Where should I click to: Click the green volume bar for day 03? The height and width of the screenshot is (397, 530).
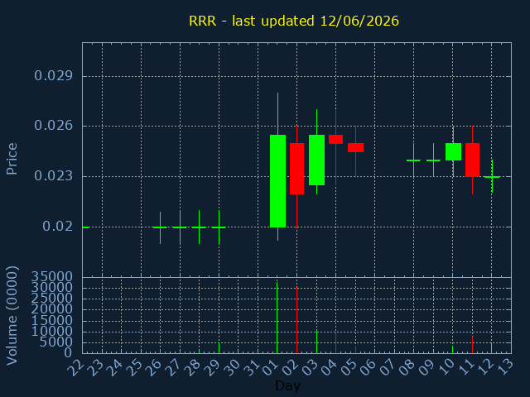[x=316, y=342]
